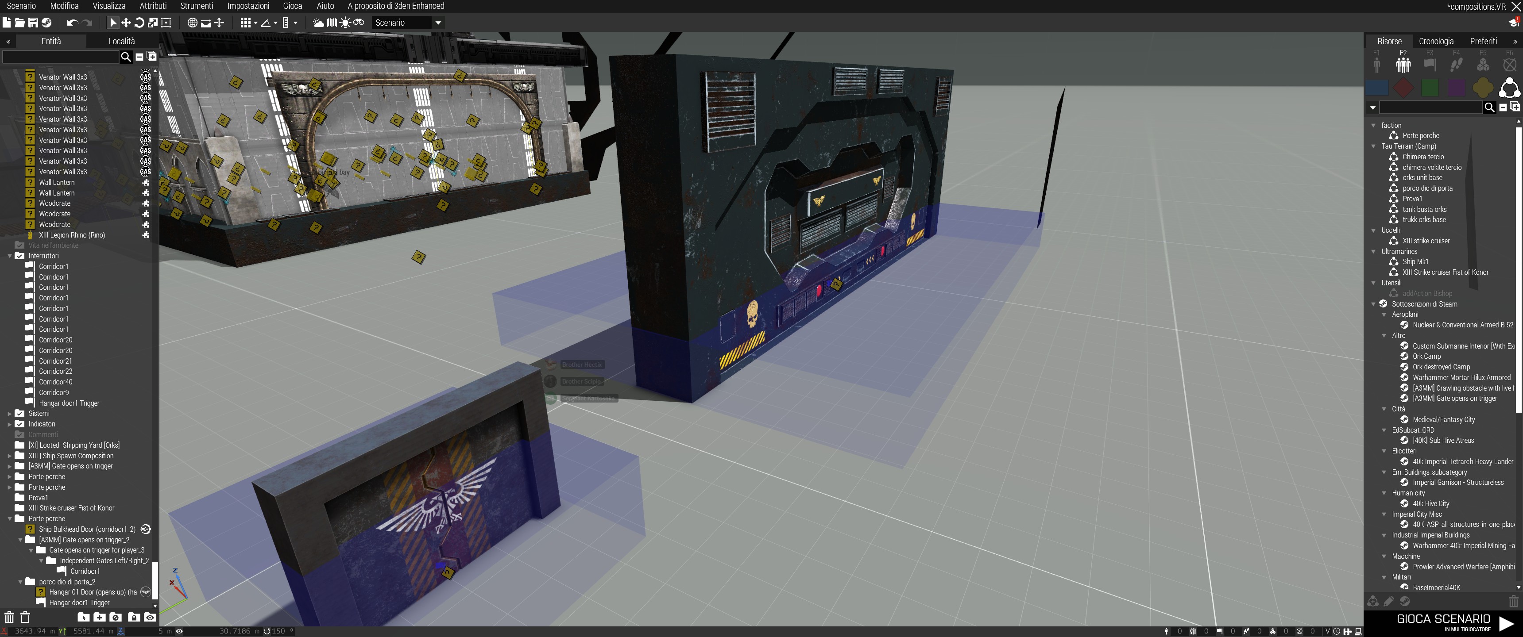This screenshot has width=1523, height=637.
Task: Select the blue BLUFOR side swatch
Action: [x=1376, y=88]
